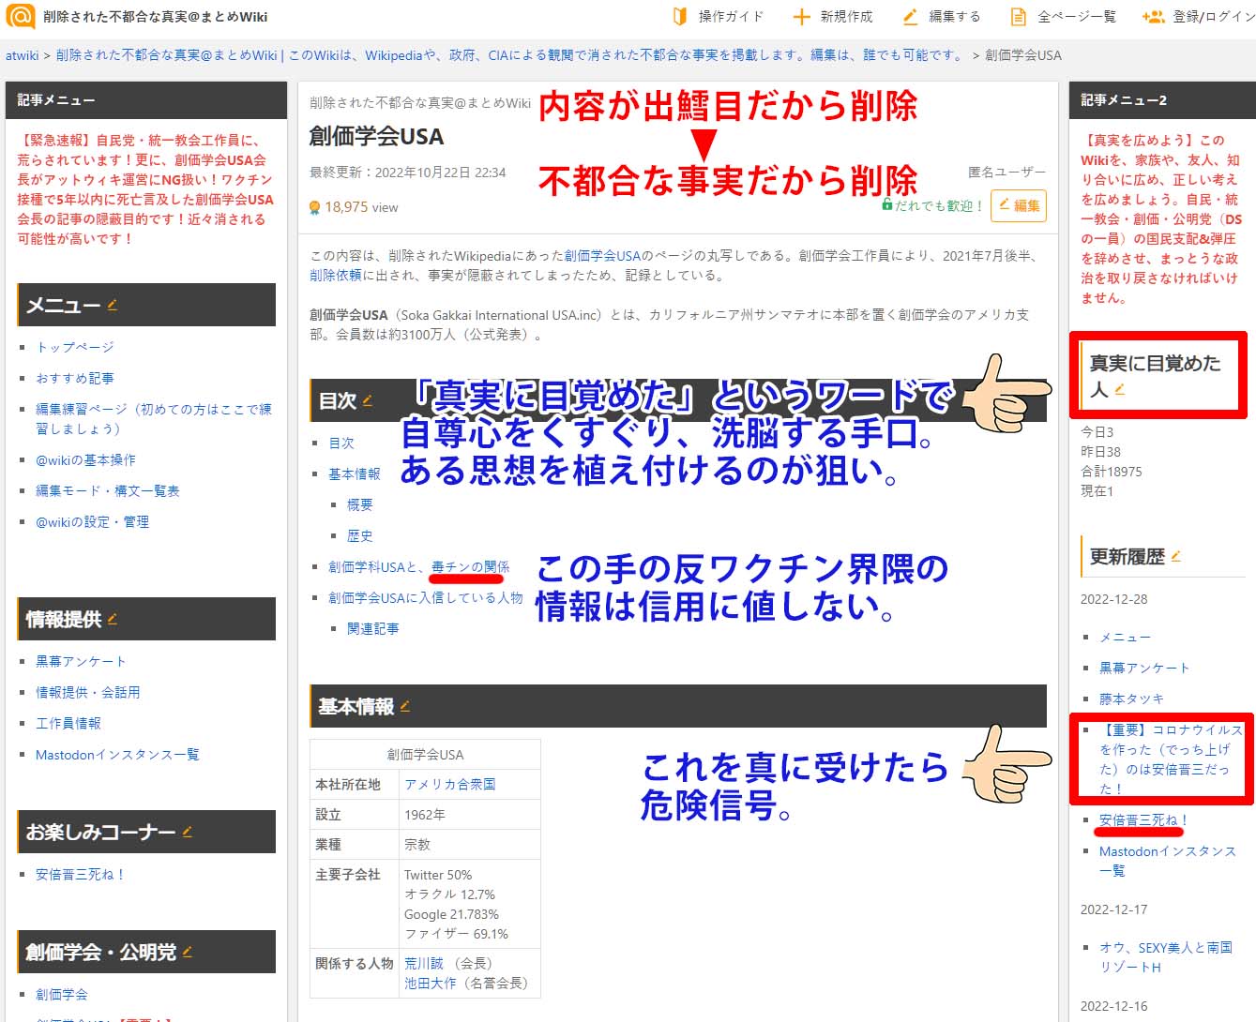Open 情報提供・会話用 link
Image resolution: width=1256 pixels, height=1022 pixels.
pyautogui.click(x=88, y=692)
